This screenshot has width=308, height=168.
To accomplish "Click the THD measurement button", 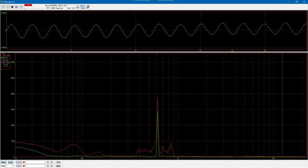I will 58,162.
